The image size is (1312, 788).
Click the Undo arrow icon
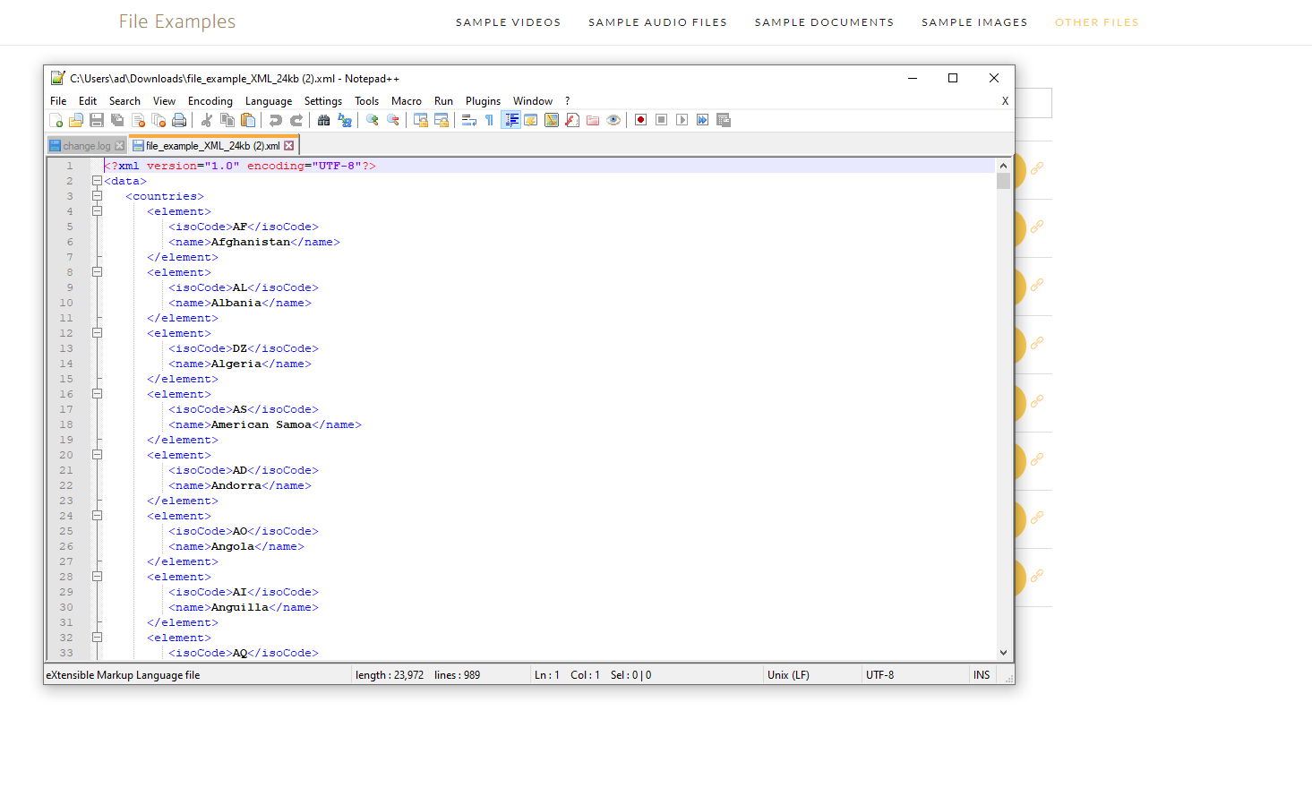coord(276,120)
